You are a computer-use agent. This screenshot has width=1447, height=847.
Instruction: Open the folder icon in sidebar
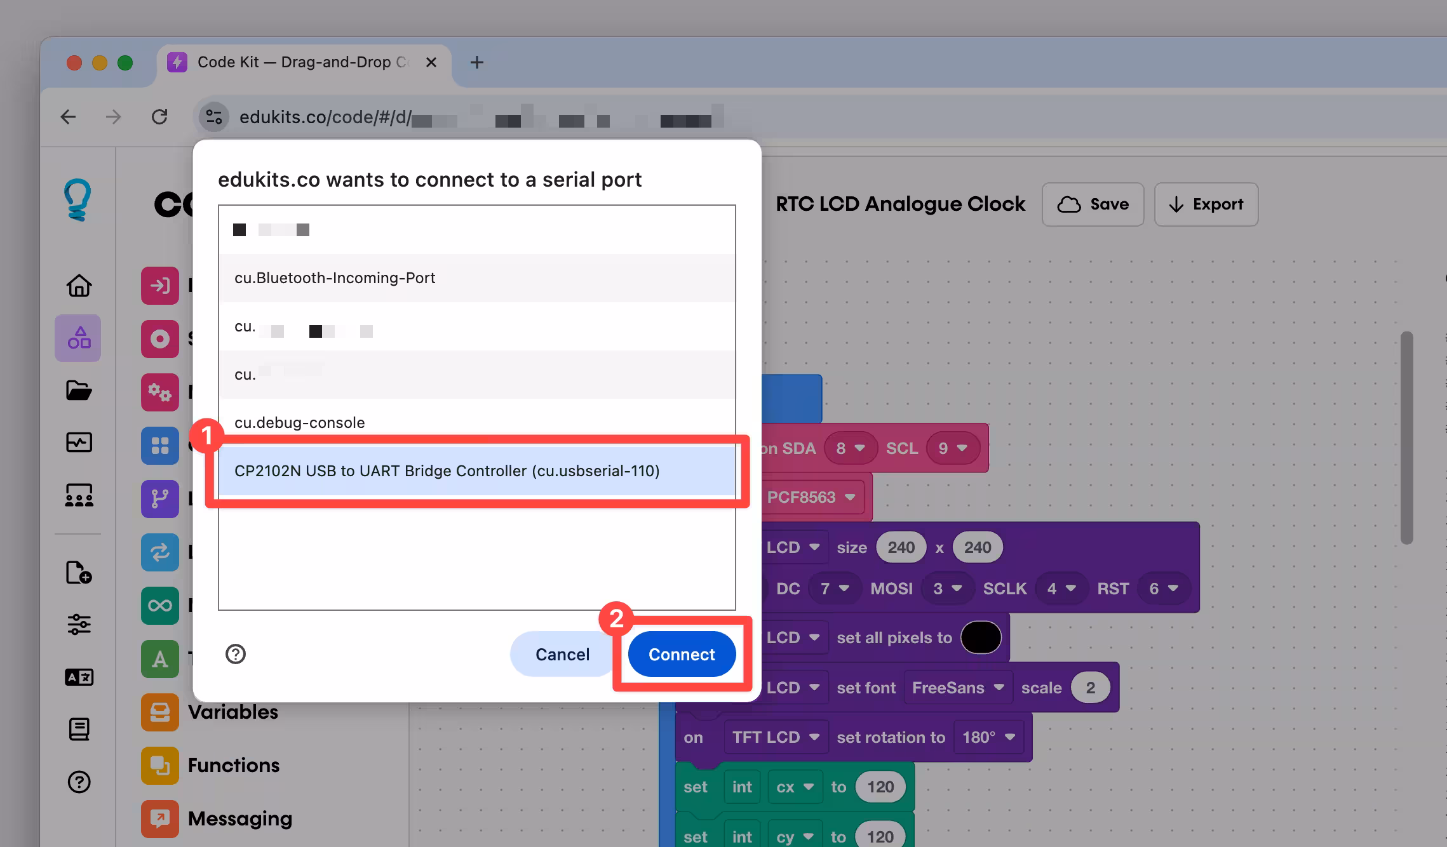(x=79, y=390)
